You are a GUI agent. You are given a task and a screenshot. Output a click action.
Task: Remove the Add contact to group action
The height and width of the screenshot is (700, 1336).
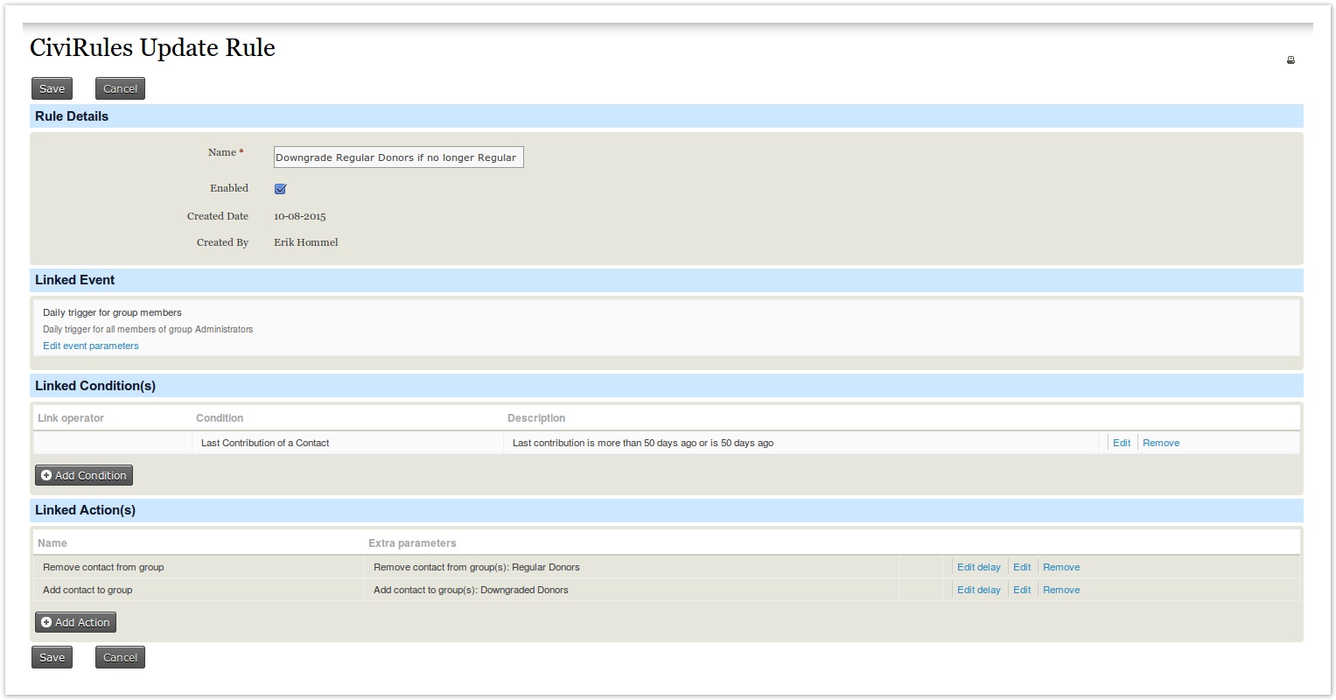1061,590
